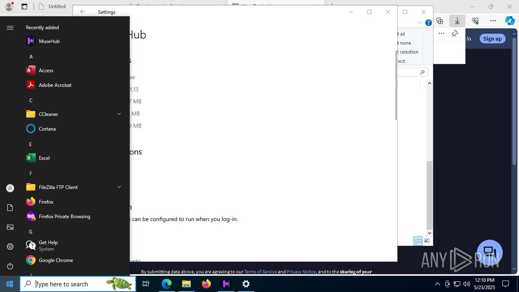This screenshot has height=292, width=519.
Task: Switch File Explorer to details view
Action: 418,241
